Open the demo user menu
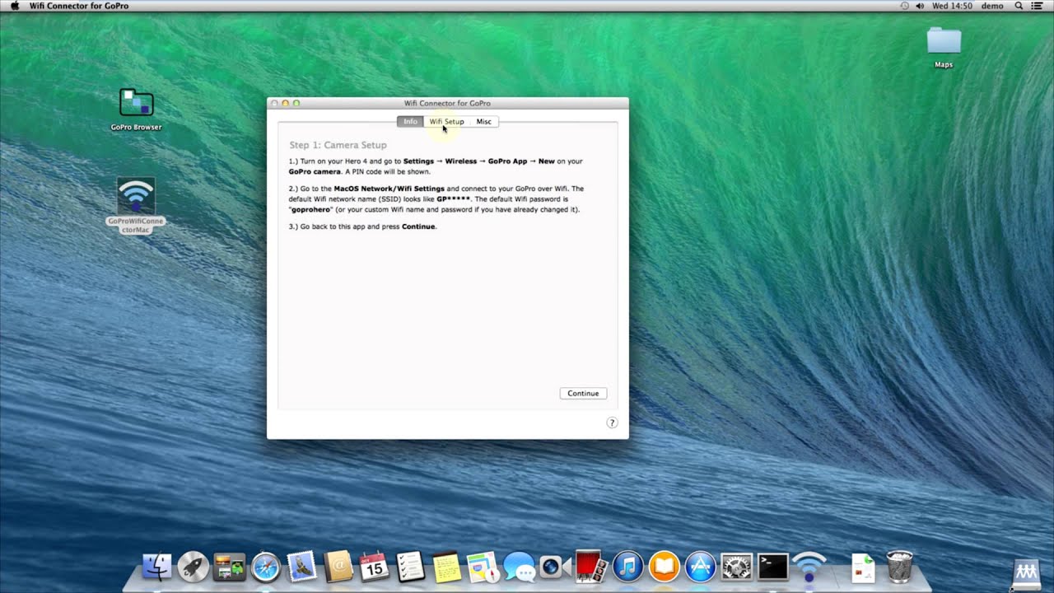 point(992,6)
